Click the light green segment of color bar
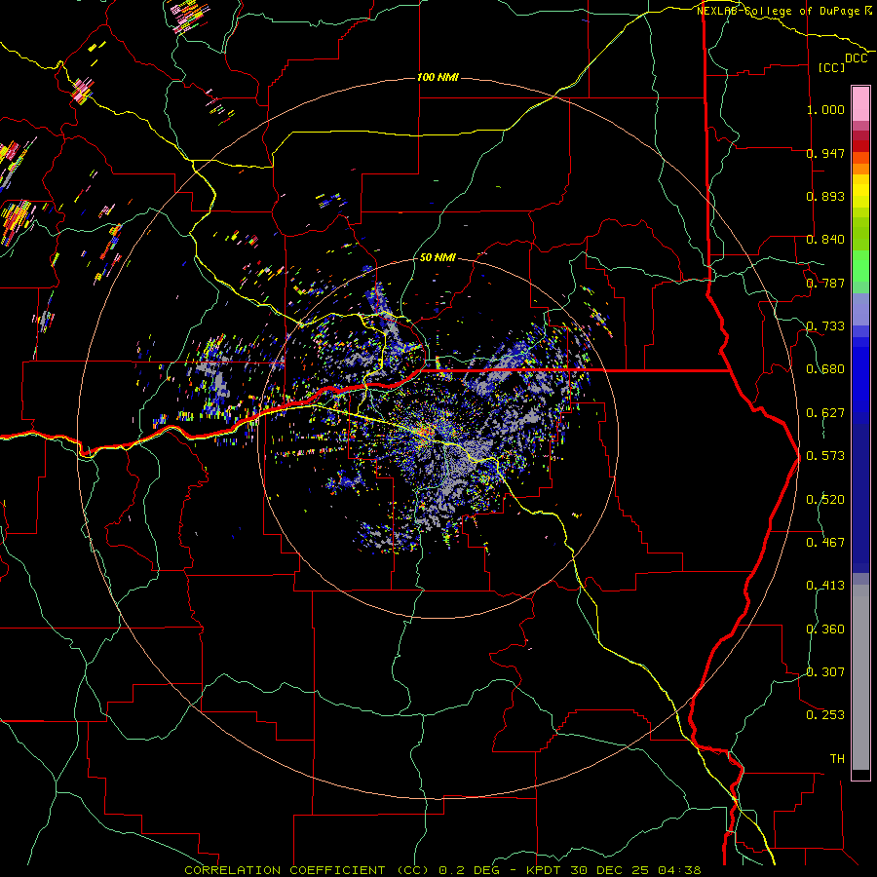Viewport: 877px width, 877px height. click(860, 266)
